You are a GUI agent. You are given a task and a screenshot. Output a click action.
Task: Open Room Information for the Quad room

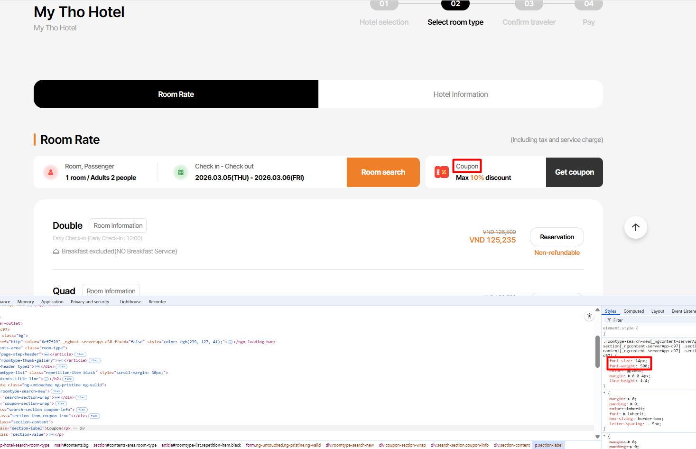click(x=111, y=291)
